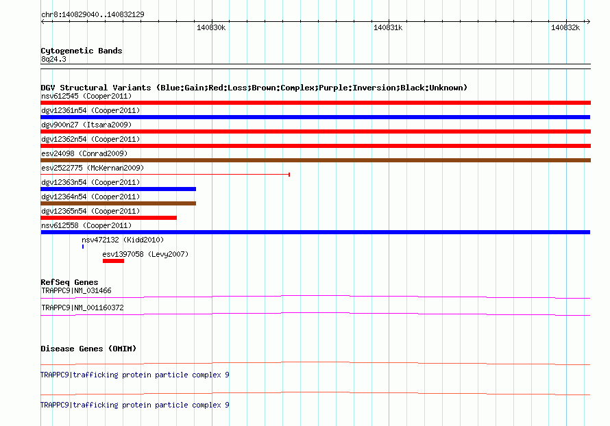Click the second orange OMIM disease gene line
This screenshot has height=426, width=610.
tap(315, 393)
